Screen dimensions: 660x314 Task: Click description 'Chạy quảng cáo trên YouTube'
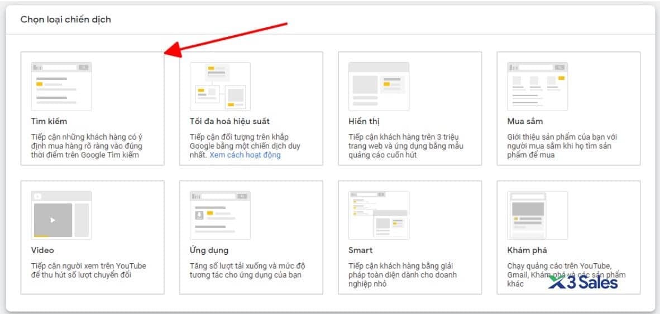(x=567, y=275)
